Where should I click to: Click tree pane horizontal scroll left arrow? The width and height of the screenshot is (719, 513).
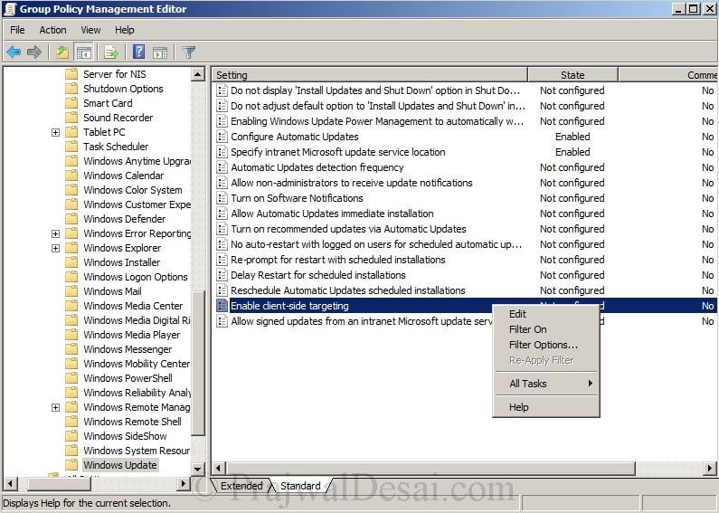(x=10, y=483)
